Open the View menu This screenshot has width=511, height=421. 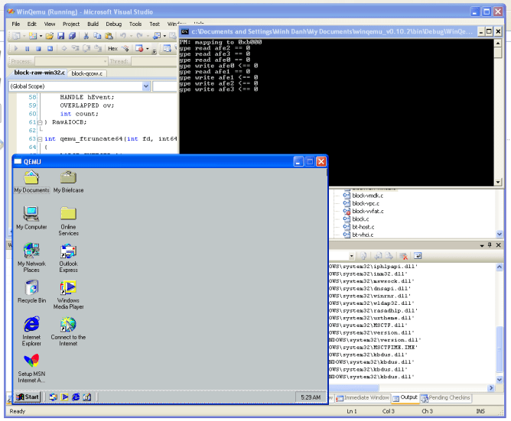50,24
